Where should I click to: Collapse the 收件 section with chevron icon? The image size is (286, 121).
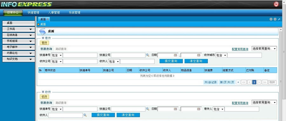43,92
